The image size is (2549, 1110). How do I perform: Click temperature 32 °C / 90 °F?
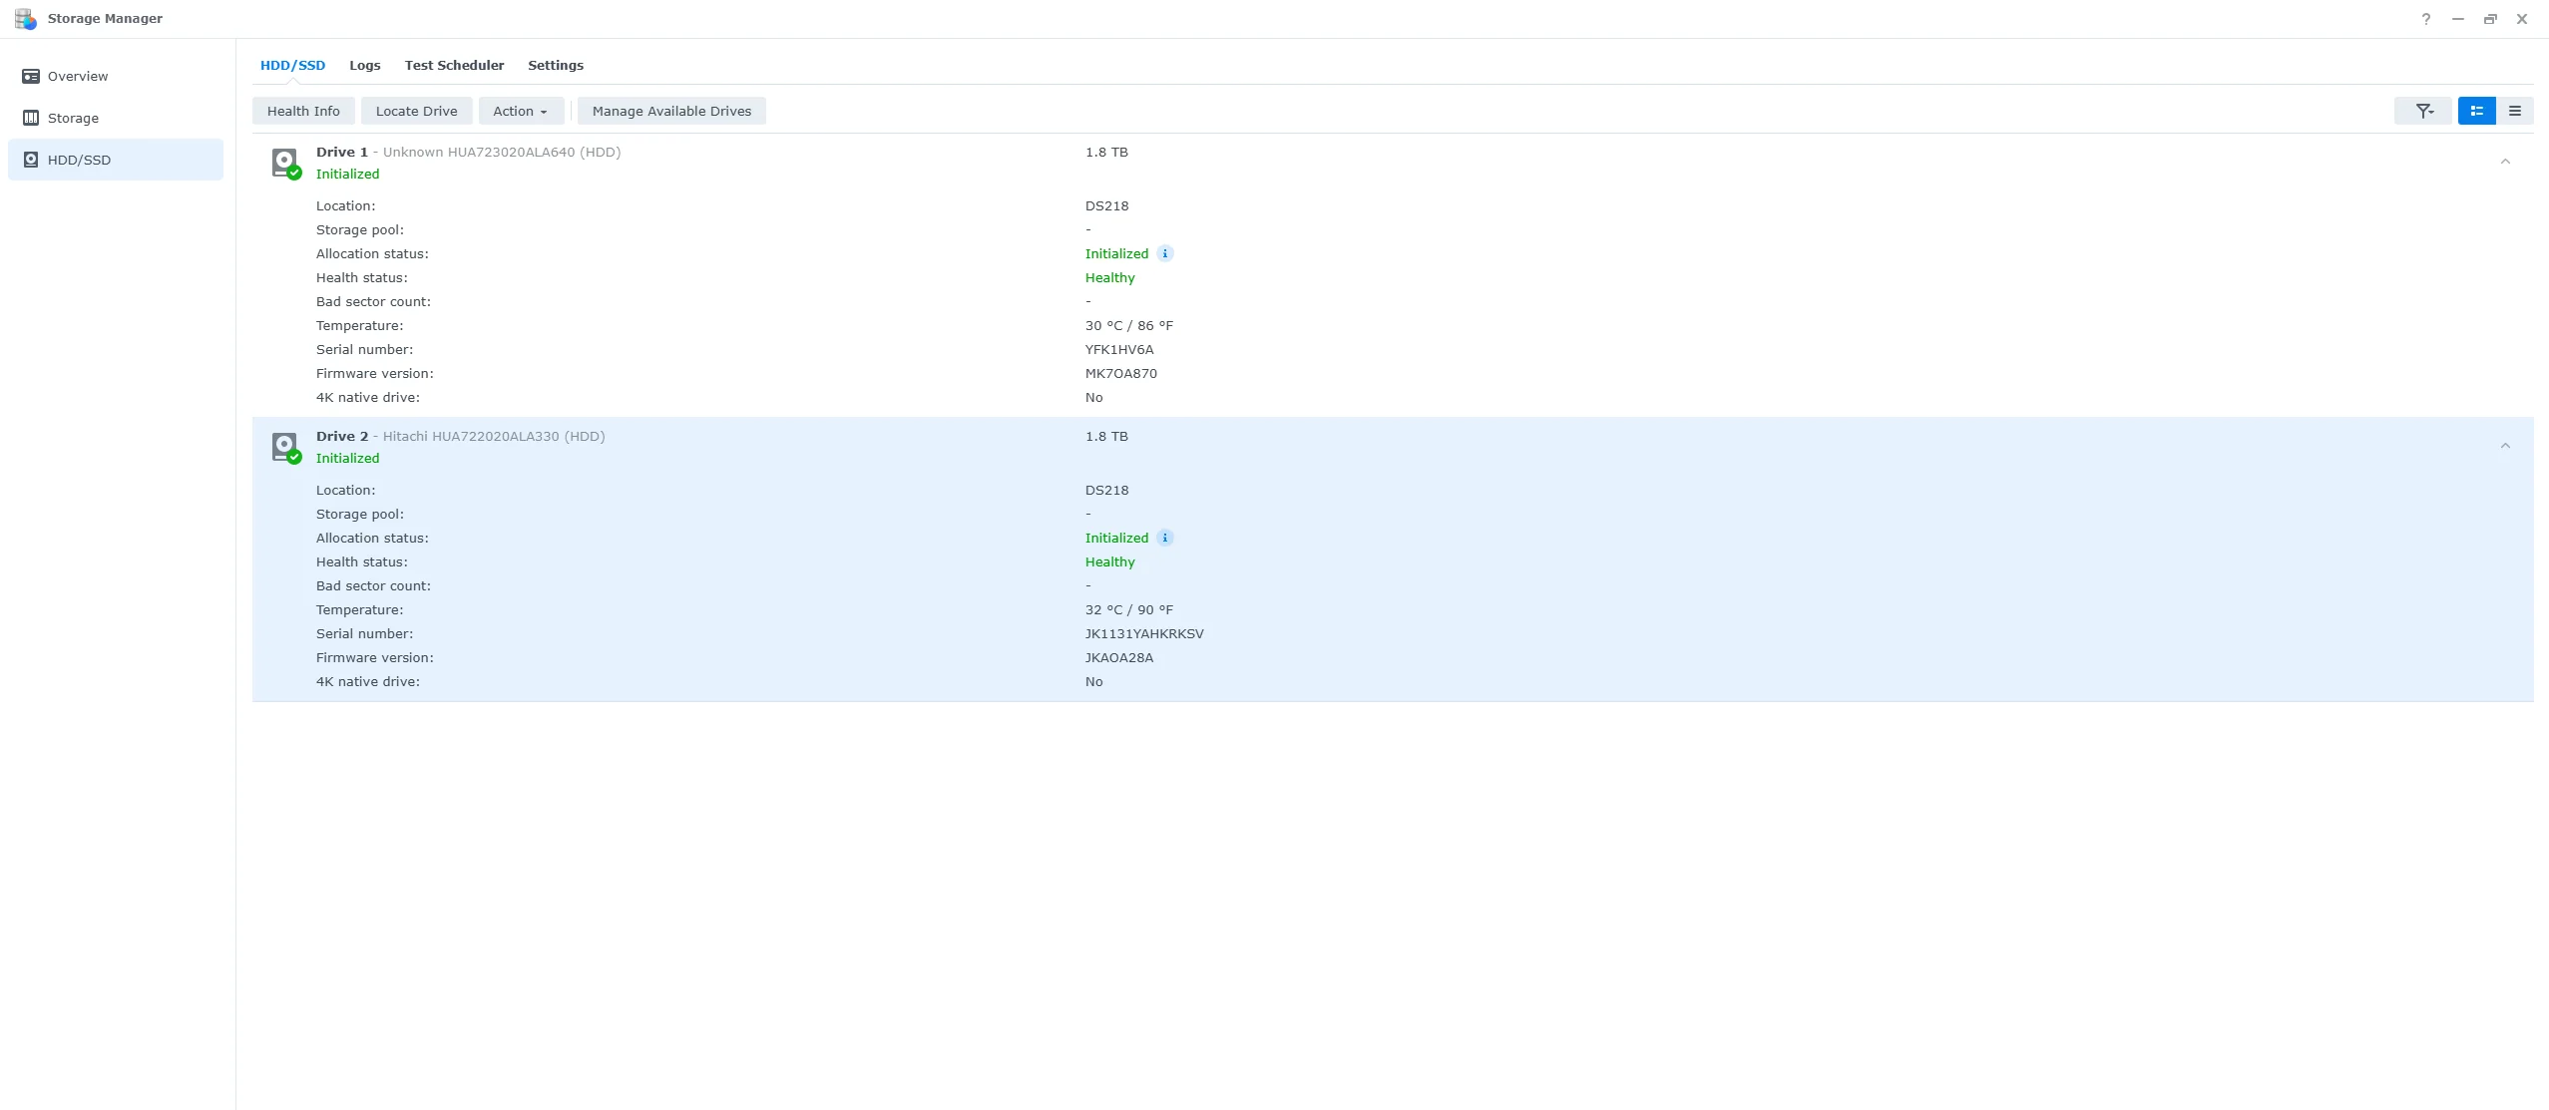[x=1129, y=609]
